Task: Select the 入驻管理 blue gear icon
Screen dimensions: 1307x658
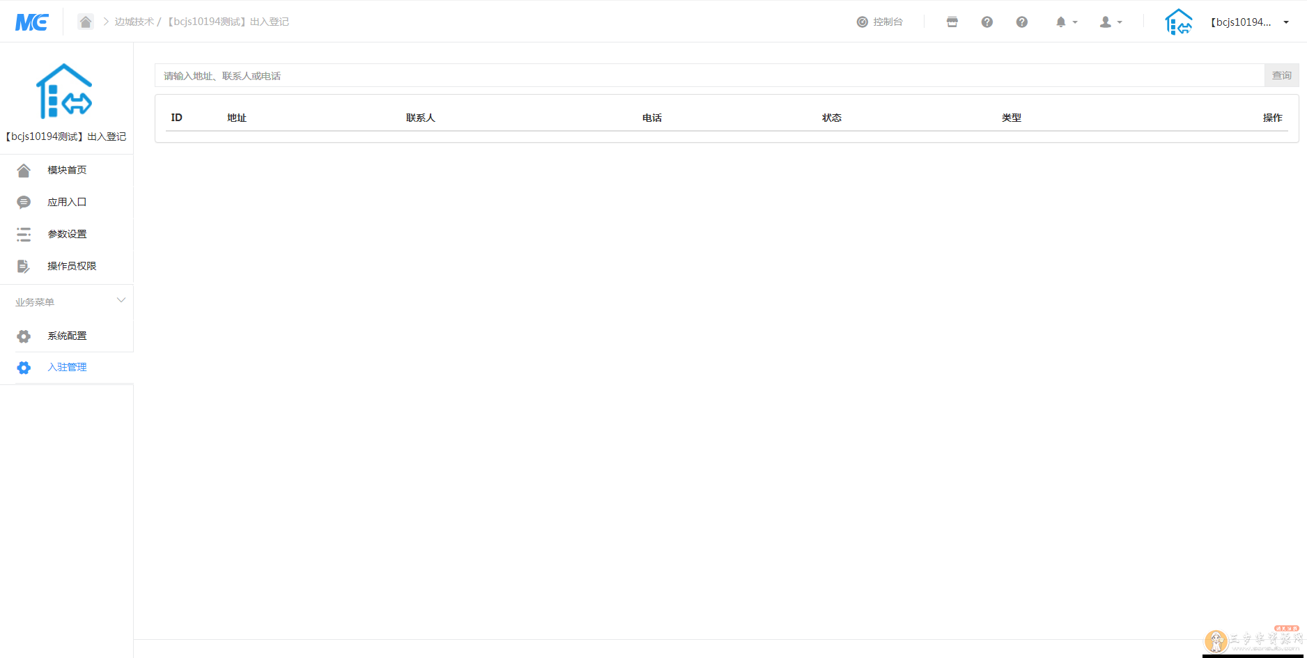Action: [24, 367]
